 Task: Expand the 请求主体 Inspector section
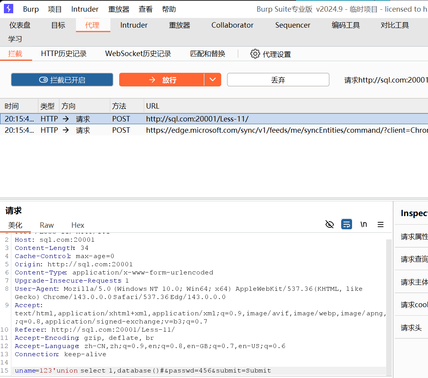pos(411,282)
